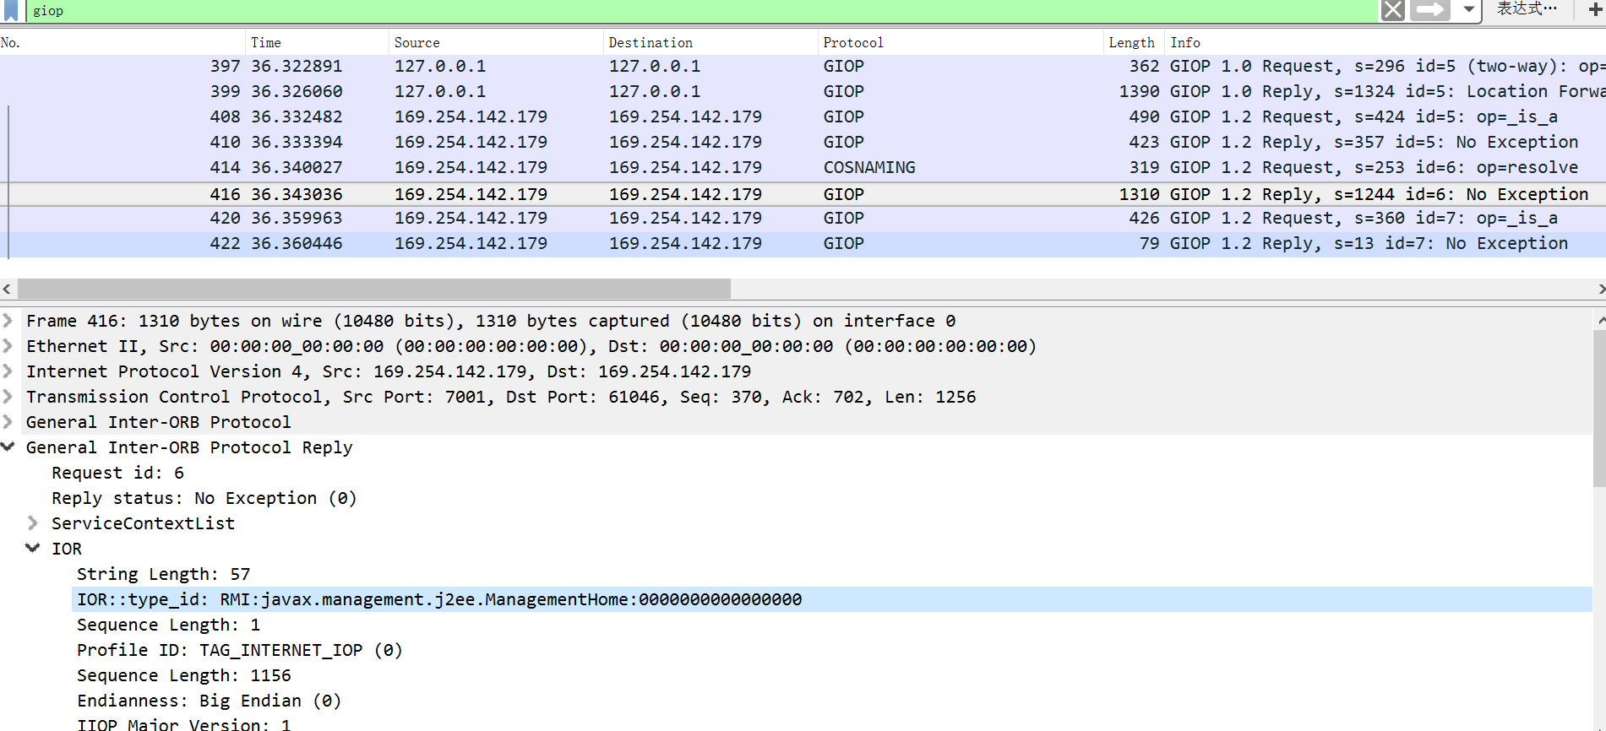The image size is (1606, 731).
Task: Select Sequence Length: 1156 field
Action: tap(184, 675)
